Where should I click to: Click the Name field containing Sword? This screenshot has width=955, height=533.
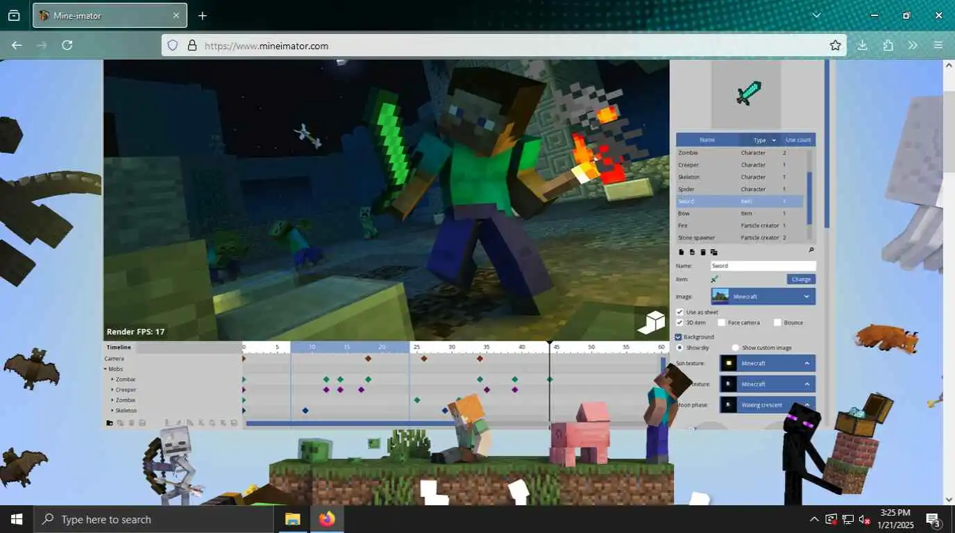coord(763,266)
